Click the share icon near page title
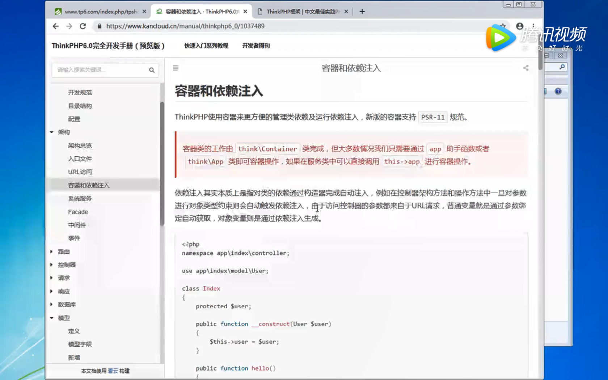608x380 pixels. [x=526, y=68]
